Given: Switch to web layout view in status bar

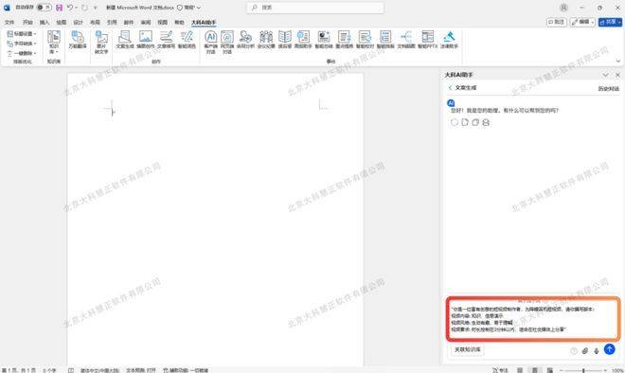Looking at the screenshot, I should pyautogui.click(x=549, y=370).
